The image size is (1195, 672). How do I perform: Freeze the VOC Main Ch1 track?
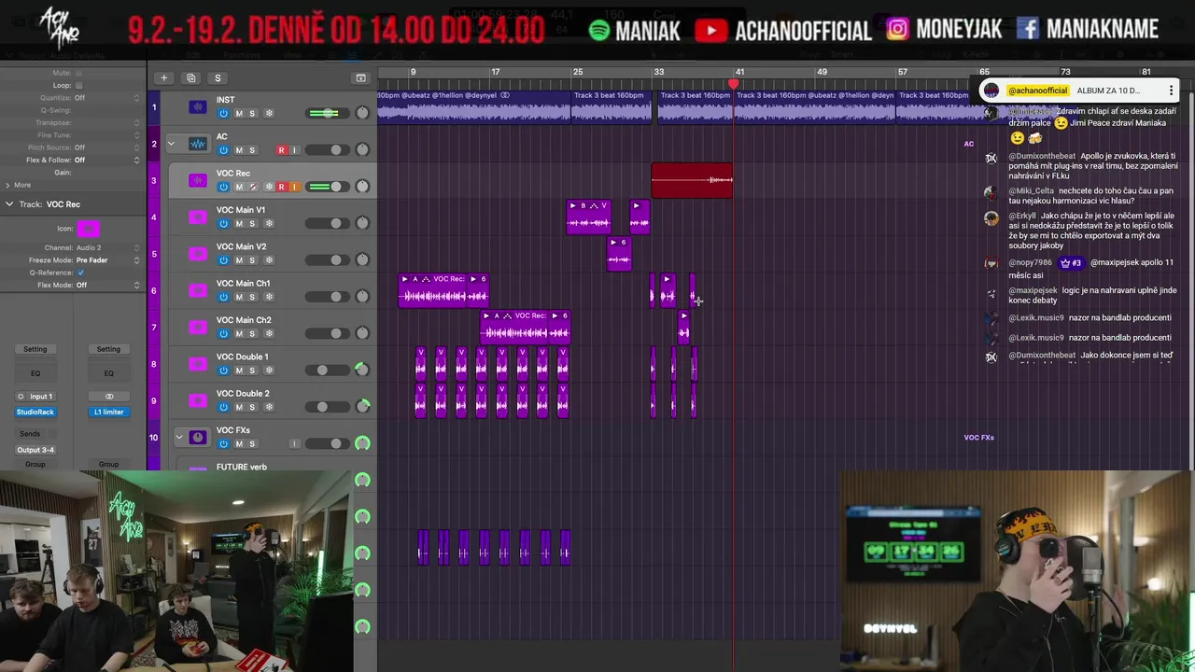[269, 297]
